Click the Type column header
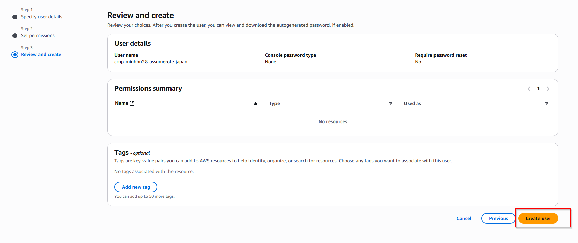Image resolution: width=578 pixels, height=243 pixels. (x=274, y=103)
